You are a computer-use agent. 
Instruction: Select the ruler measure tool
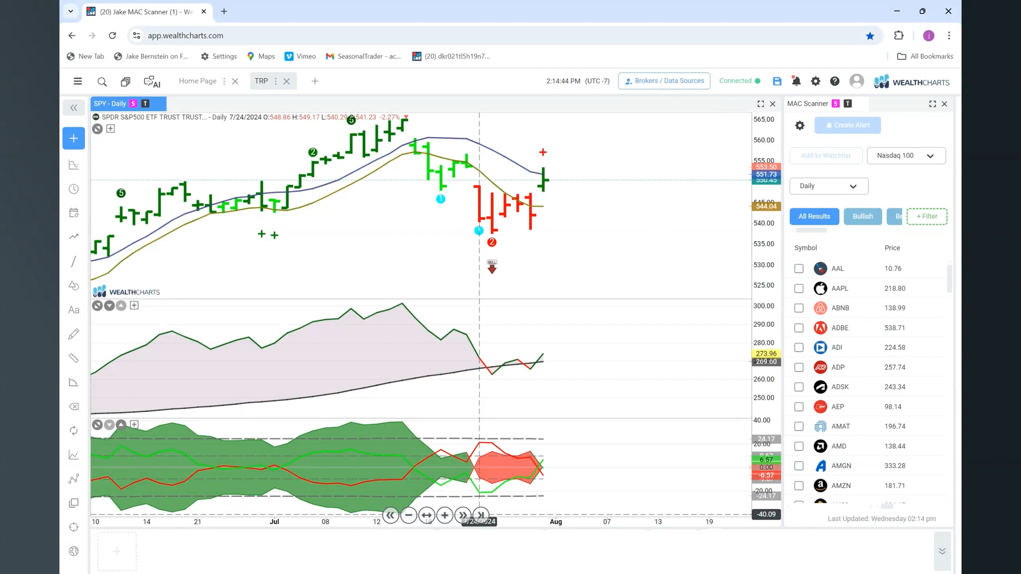tap(74, 358)
